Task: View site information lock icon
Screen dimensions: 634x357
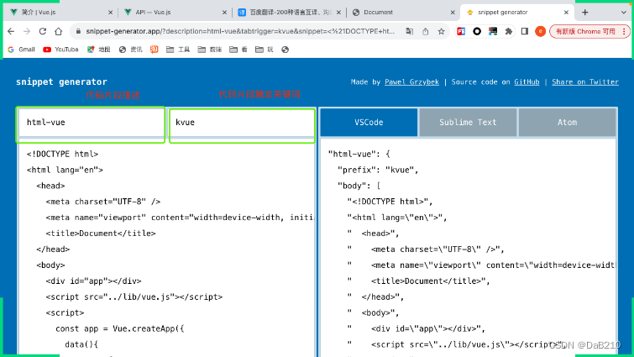Action: click(78, 31)
